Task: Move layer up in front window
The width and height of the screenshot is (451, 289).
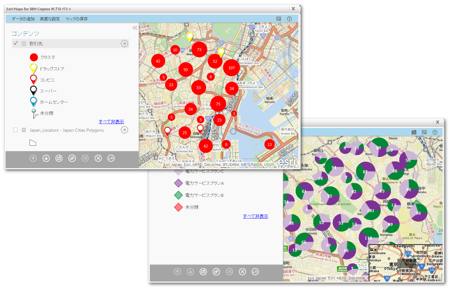Action: [x=33, y=158]
